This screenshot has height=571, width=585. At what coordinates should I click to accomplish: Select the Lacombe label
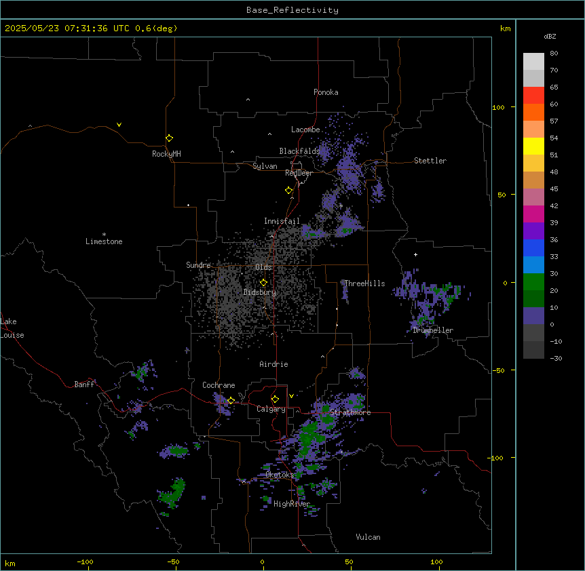click(x=305, y=130)
